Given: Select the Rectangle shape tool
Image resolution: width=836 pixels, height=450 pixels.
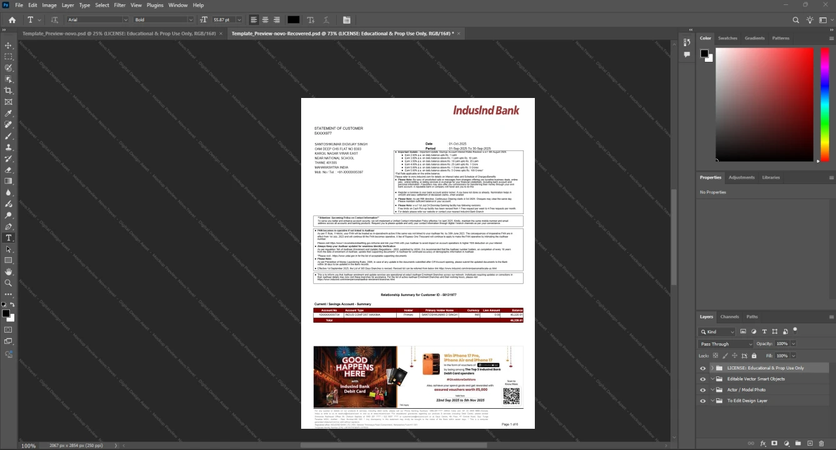Looking at the screenshot, I should 9,260.
